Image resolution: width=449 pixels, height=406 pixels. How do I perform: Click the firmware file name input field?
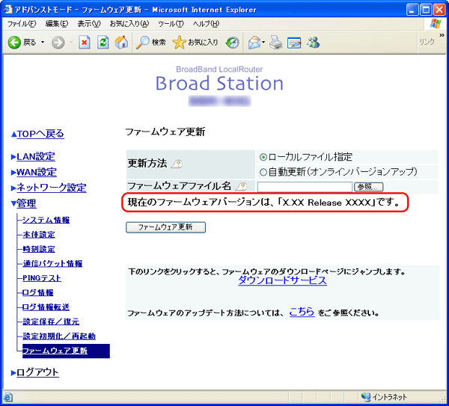(x=305, y=187)
